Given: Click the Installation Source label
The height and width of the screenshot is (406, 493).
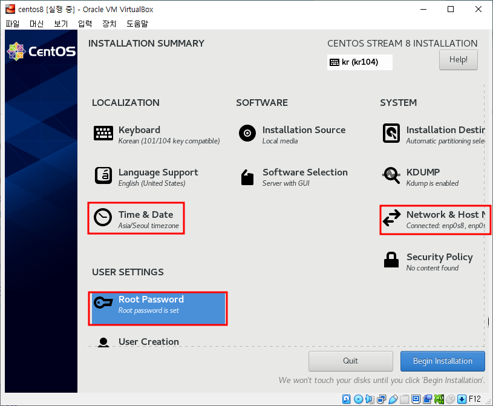Looking at the screenshot, I should click(x=304, y=130).
